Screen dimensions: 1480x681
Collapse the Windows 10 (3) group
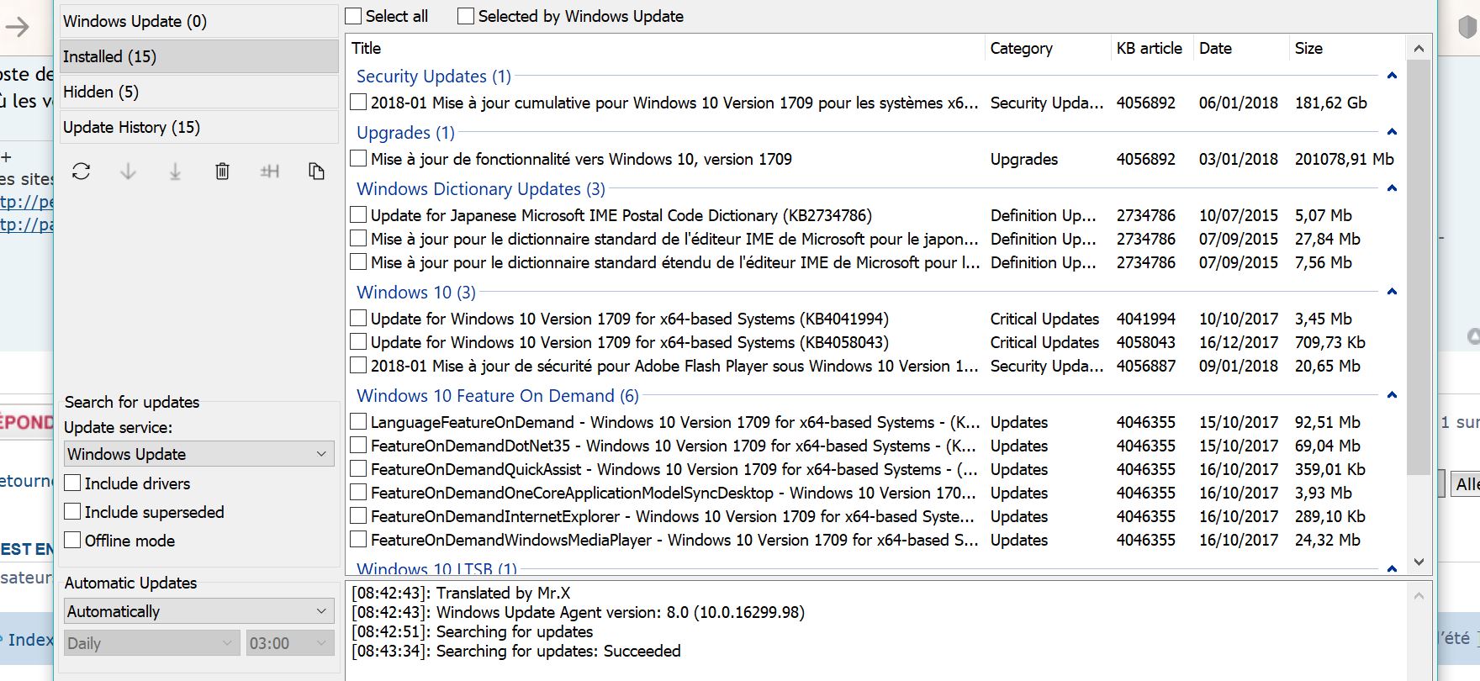1392,292
